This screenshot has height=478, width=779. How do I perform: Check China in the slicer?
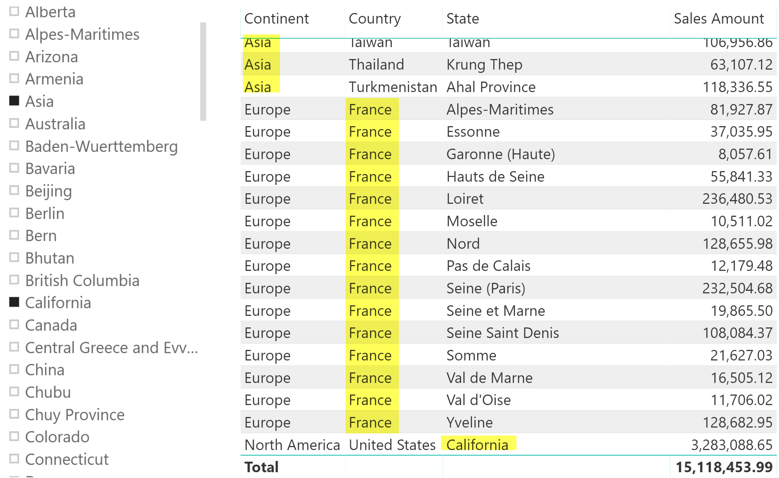pyautogui.click(x=14, y=370)
